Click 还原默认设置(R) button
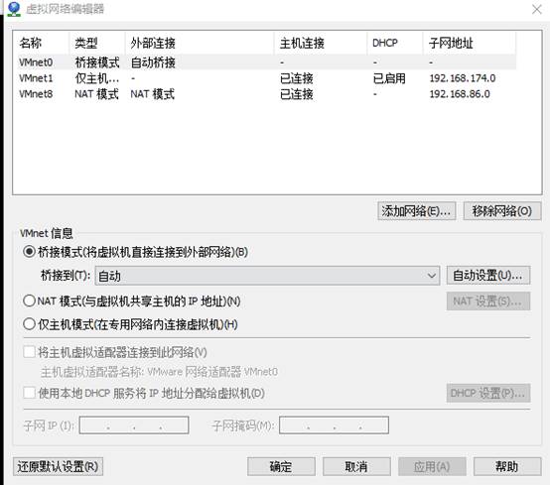Image resolution: width=550 pixels, height=485 pixels. [x=58, y=466]
